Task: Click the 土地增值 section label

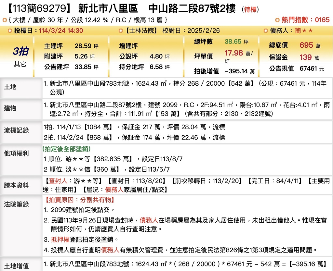Action: coord(16,266)
